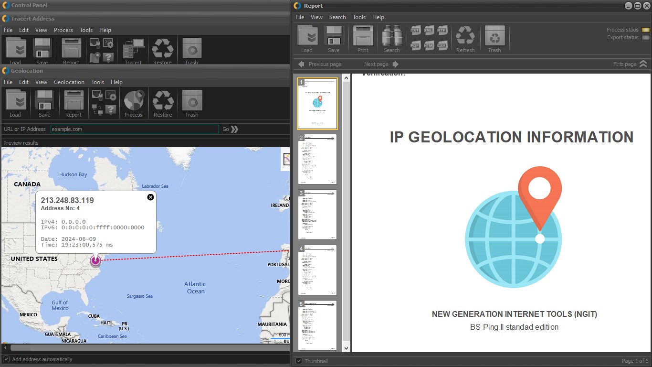The image size is (652, 367).
Task: Export report as TXT
Action: (415, 30)
